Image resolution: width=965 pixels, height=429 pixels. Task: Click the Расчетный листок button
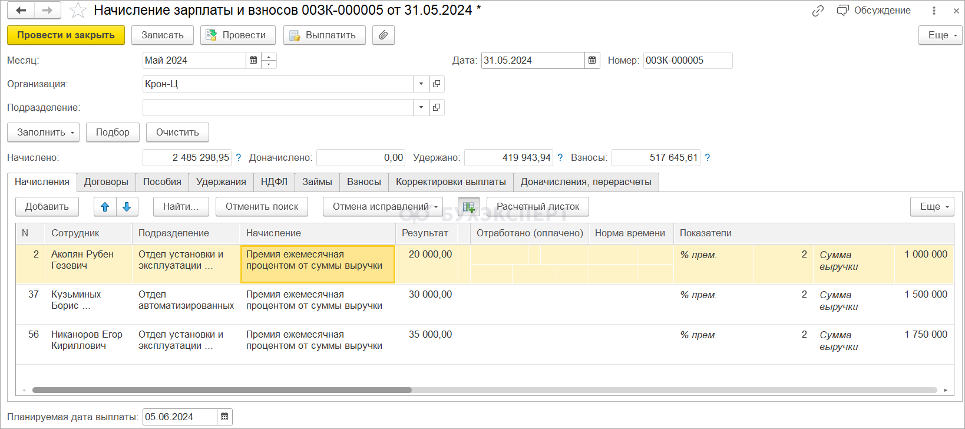537,207
